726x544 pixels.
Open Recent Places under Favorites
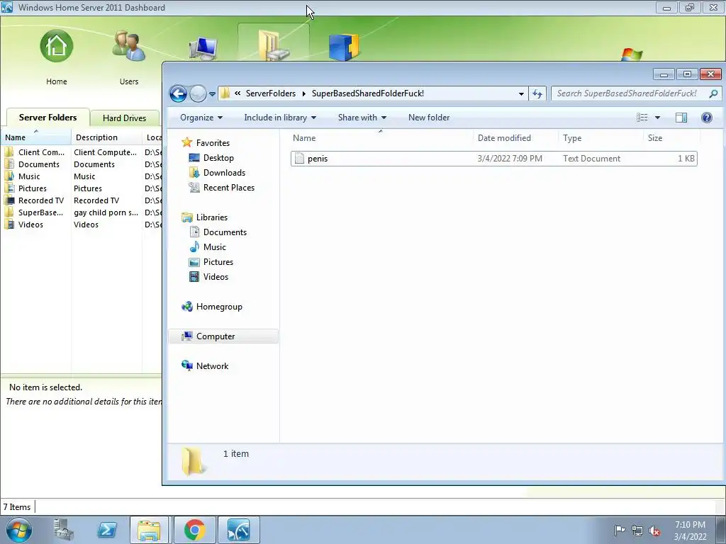tap(229, 187)
